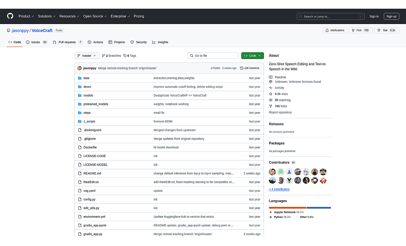
Task: View the 0 Tags list
Action: (x=130, y=56)
